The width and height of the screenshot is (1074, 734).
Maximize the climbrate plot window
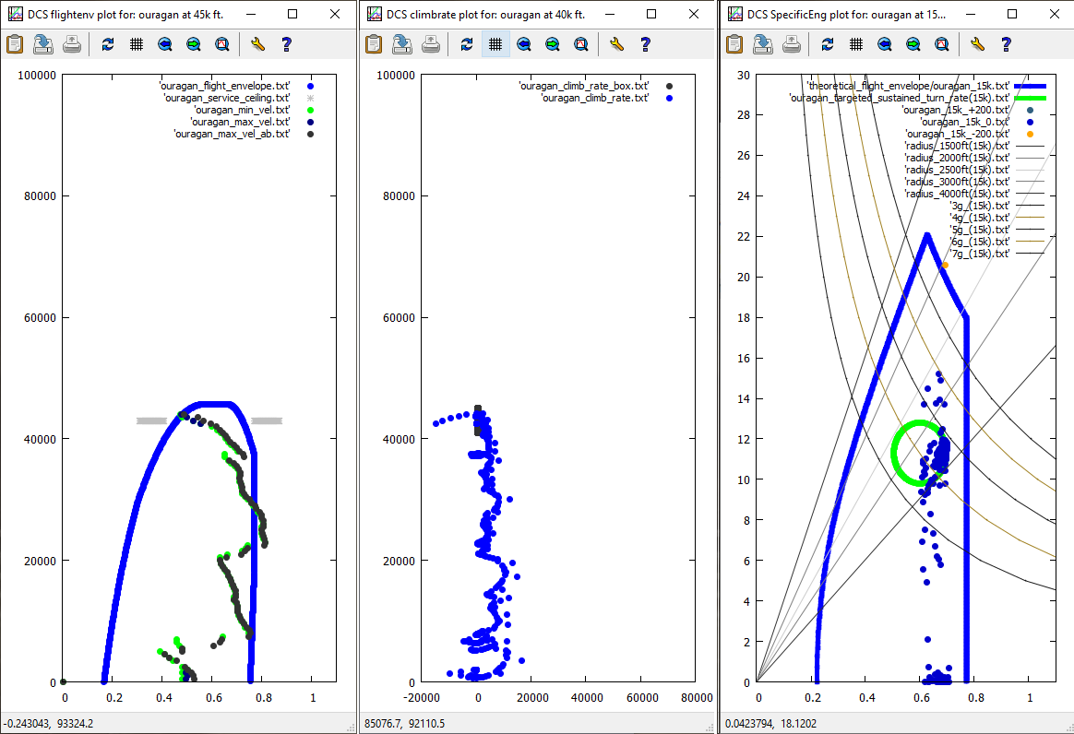point(652,15)
